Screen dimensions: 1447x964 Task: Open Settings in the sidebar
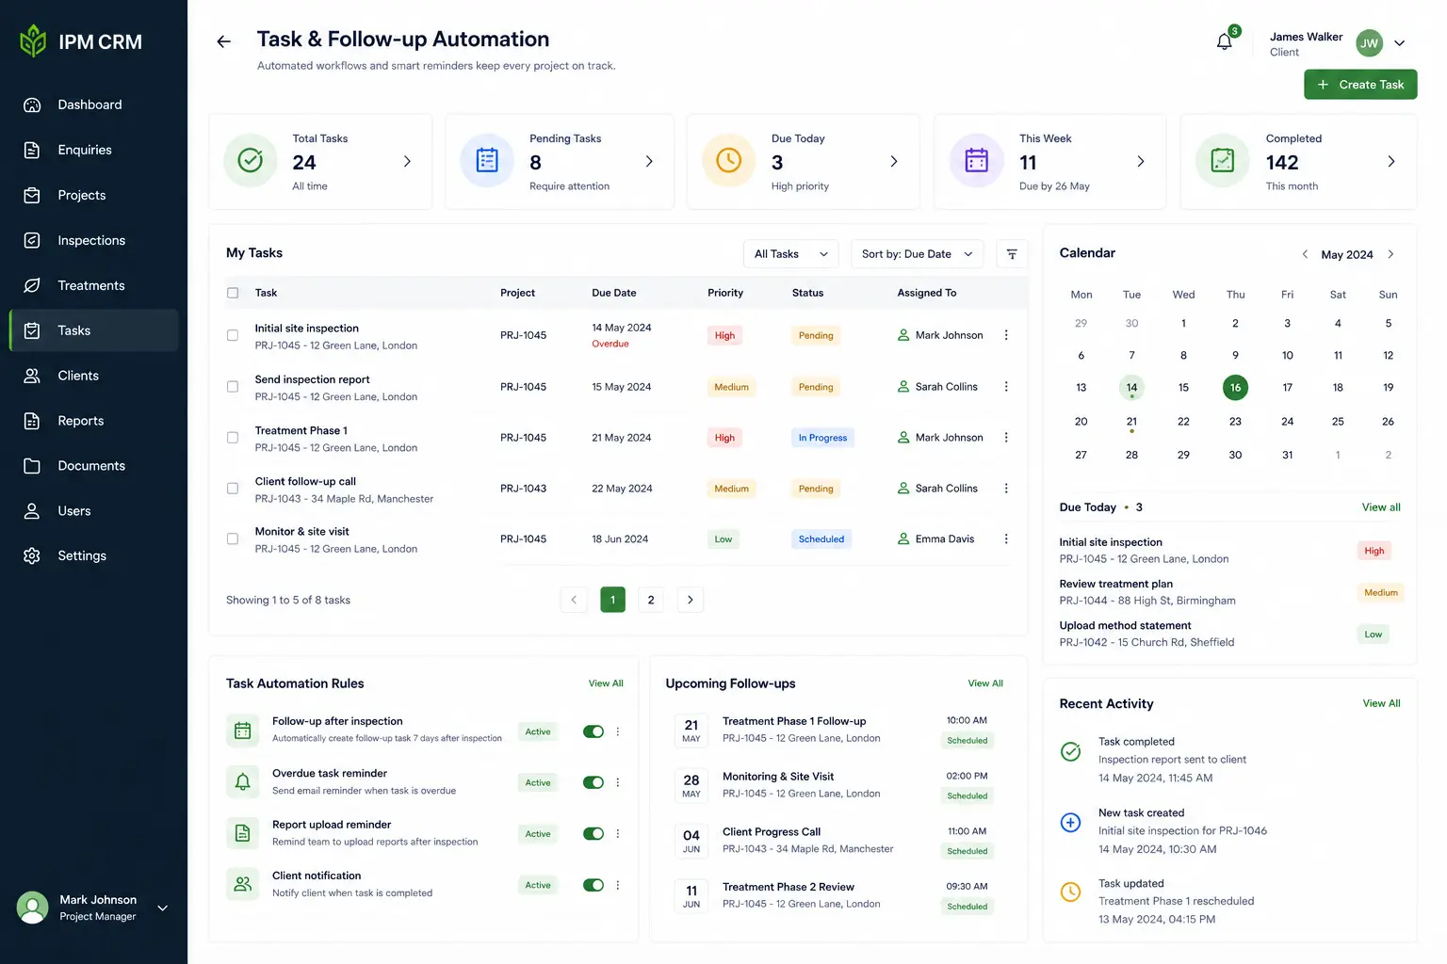pyautogui.click(x=93, y=555)
